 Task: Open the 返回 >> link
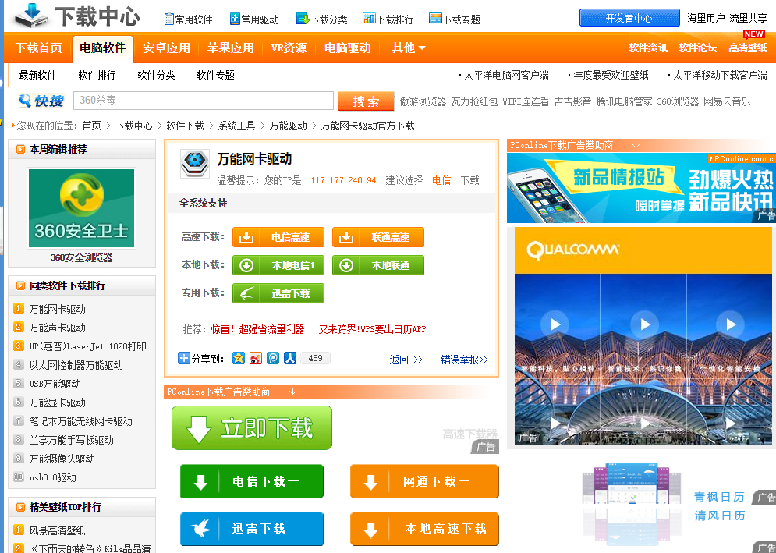coord(406,360)
